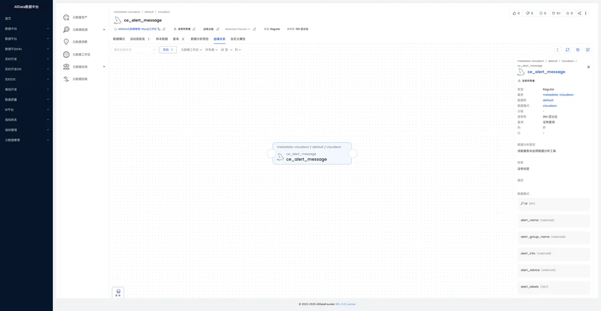
Task: Select 血缘关系 tab
Action: point(219,39)
